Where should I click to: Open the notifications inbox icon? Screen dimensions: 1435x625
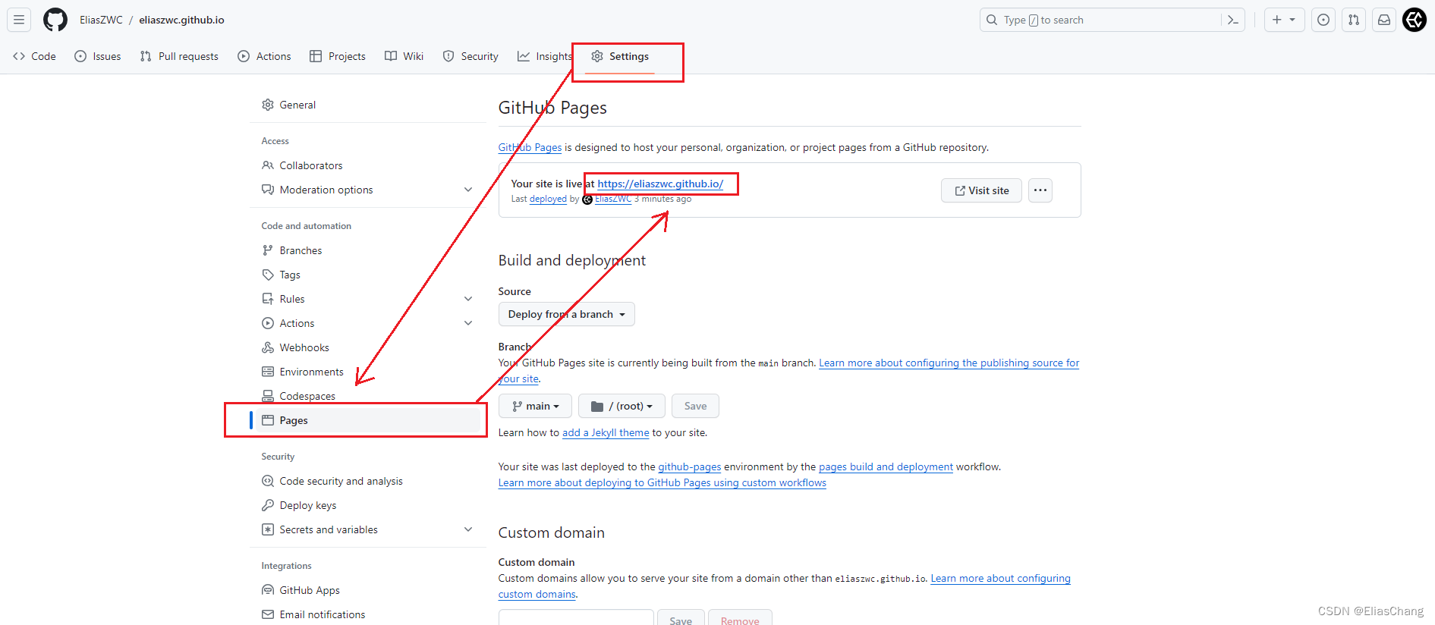click(x=1384, y=20)
